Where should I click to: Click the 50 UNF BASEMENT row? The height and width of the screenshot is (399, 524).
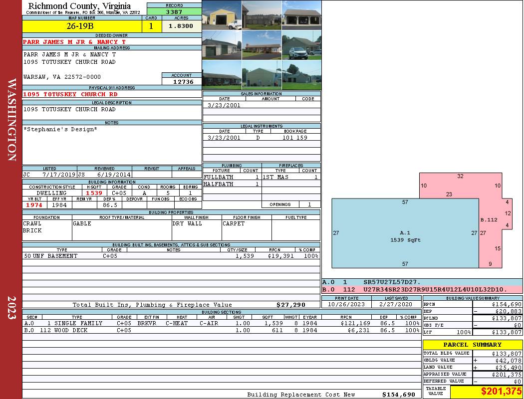171,256
